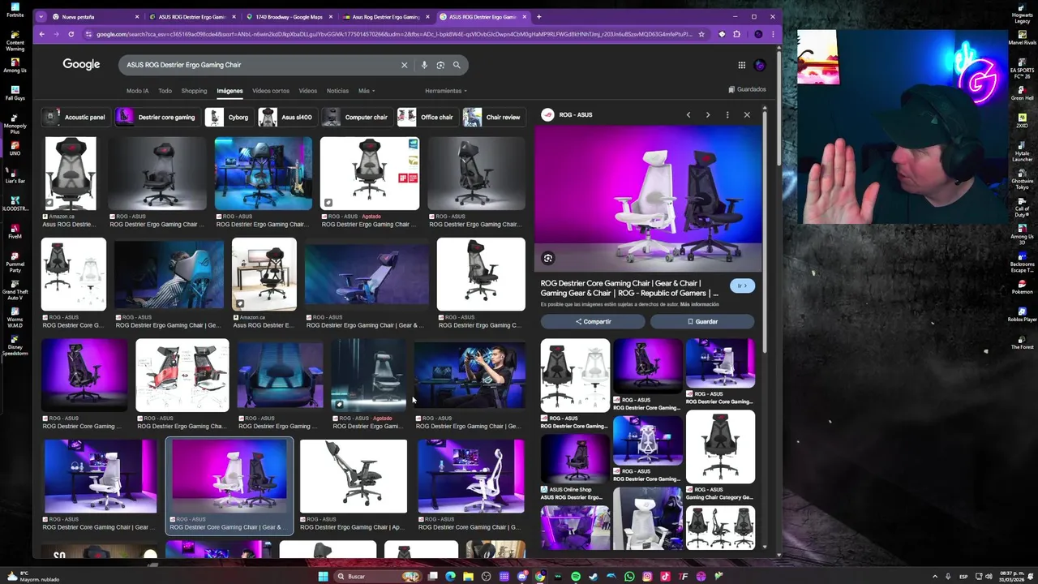Open WhatsApp from the taskbar

[x=629, y=577]
